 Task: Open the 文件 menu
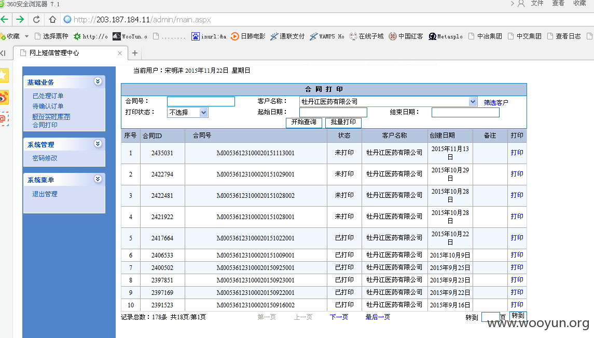pos(537,4)
